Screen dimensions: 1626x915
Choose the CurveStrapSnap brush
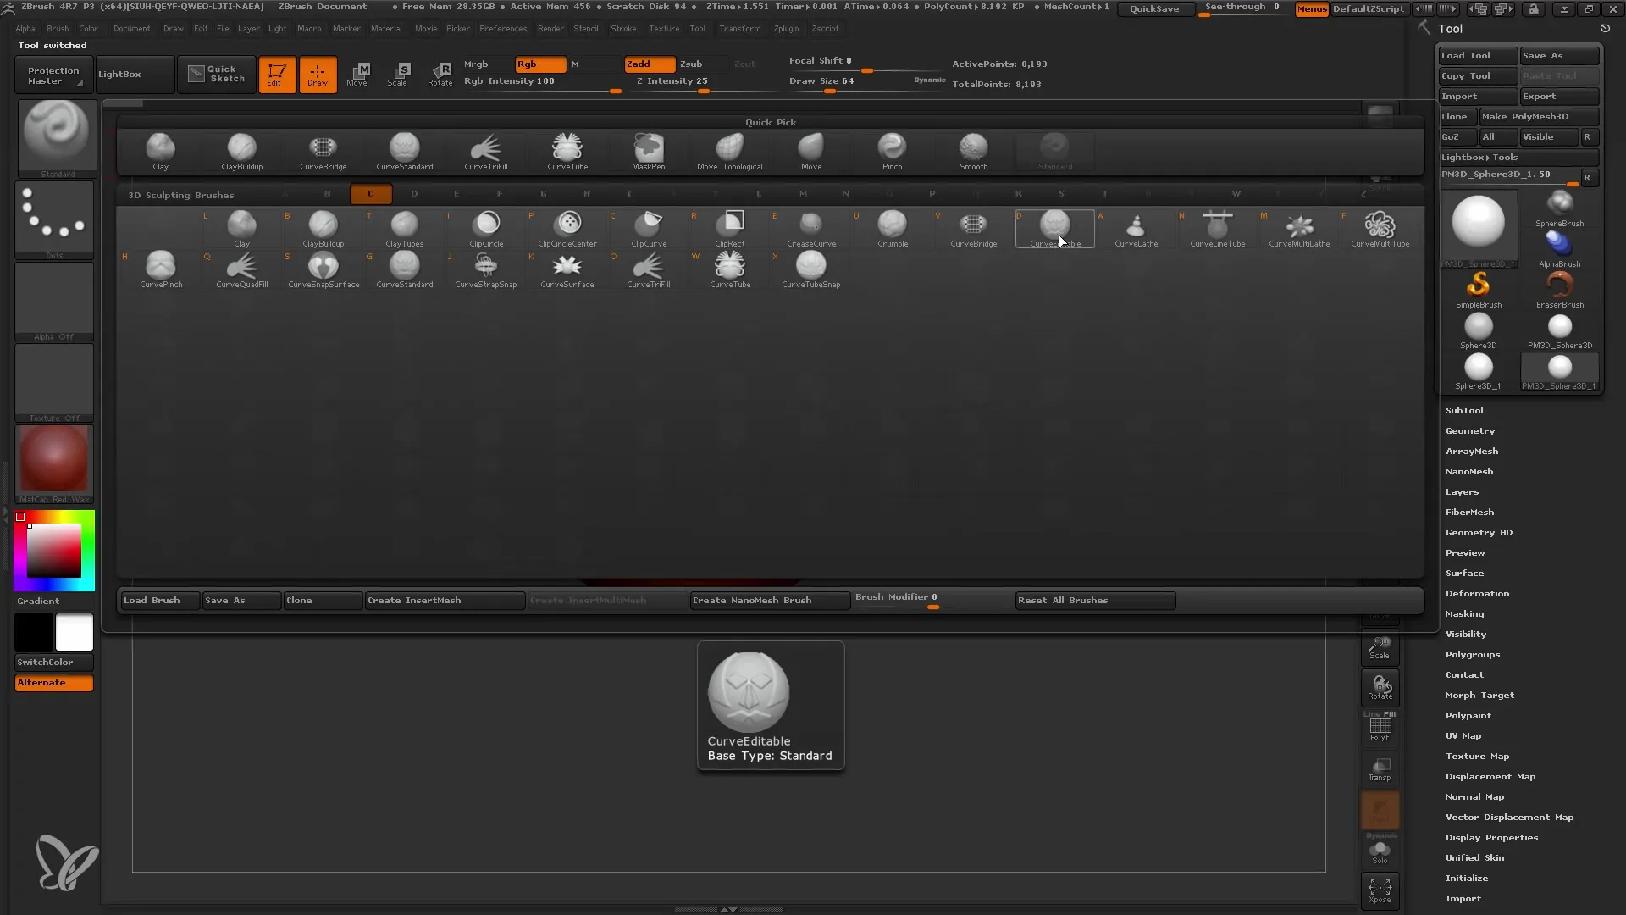pyautogui.click(x=486, y=269)
